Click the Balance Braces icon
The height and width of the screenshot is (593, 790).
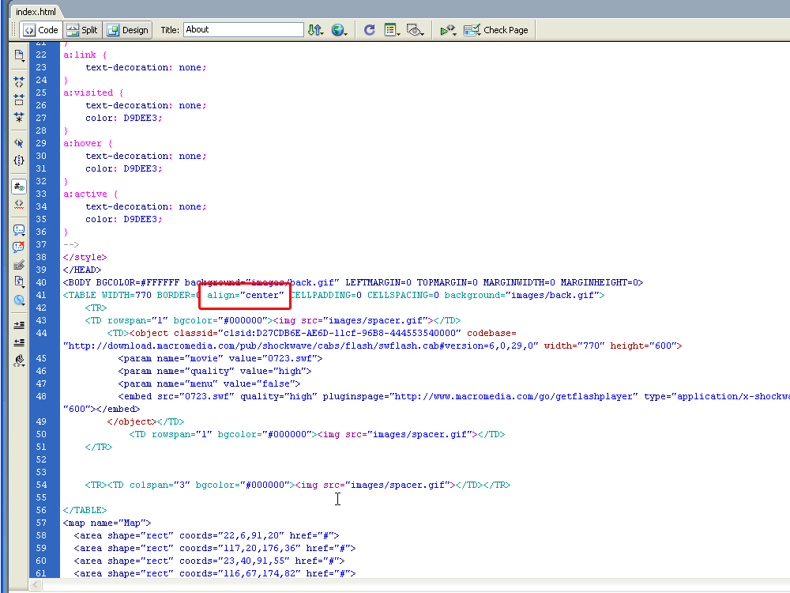19,161
